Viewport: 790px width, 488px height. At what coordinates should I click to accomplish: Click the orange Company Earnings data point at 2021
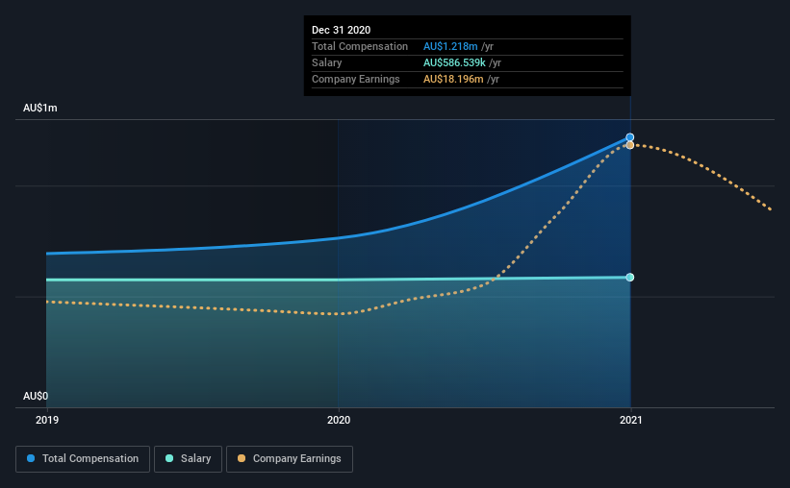coord(629,145)
